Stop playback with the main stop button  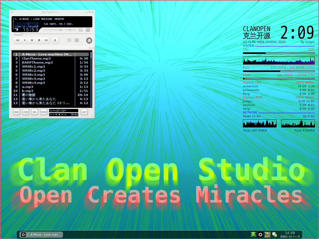(x=39, y=40)
